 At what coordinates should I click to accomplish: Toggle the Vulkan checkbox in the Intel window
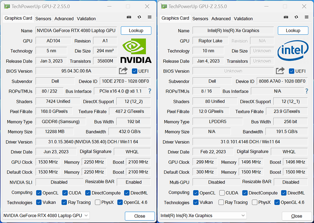click(x=196, y=203)
